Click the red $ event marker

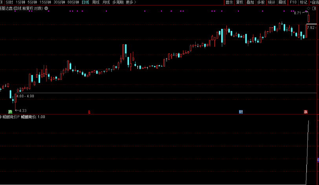coord(89,112)
